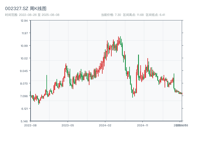
Task: Click the x-axis label 2022-08
Action: tap(30, 125)
